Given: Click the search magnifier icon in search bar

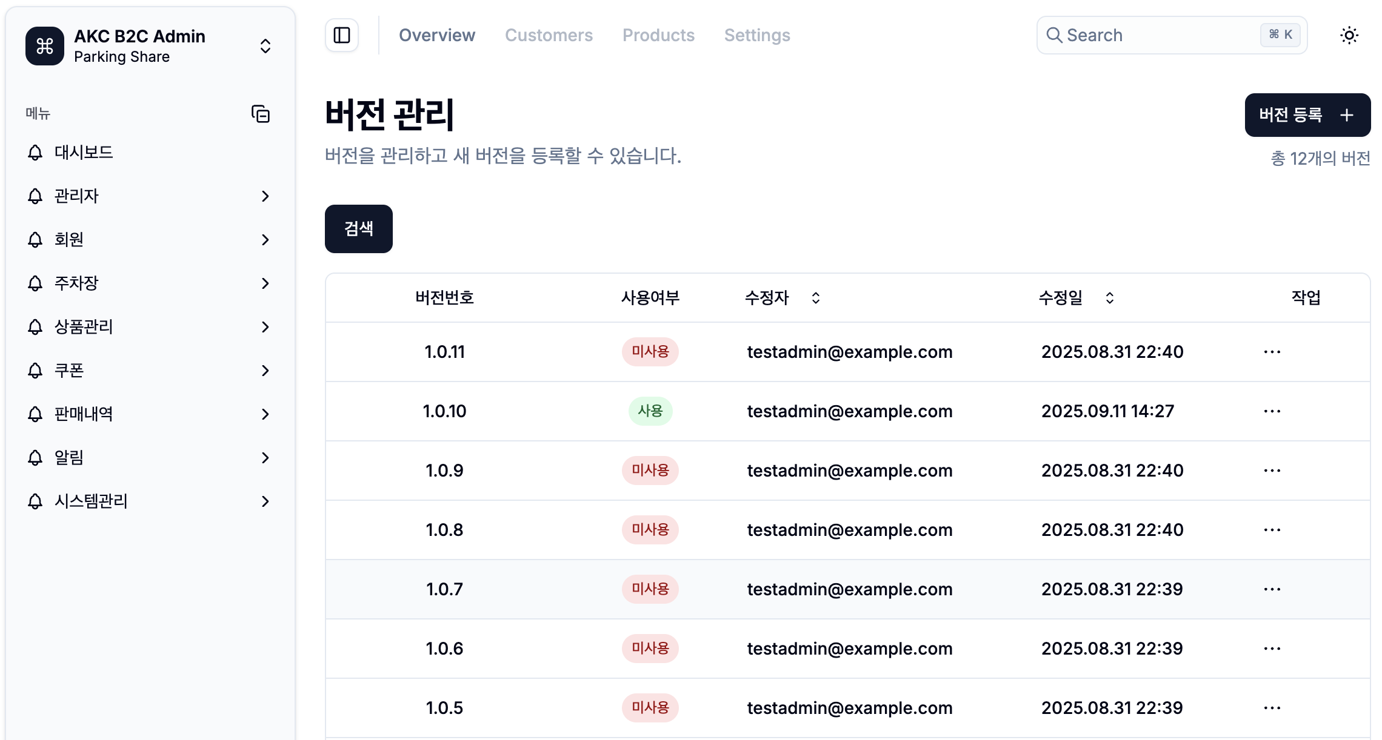Looking at the screenshot, I should 1054,35.
